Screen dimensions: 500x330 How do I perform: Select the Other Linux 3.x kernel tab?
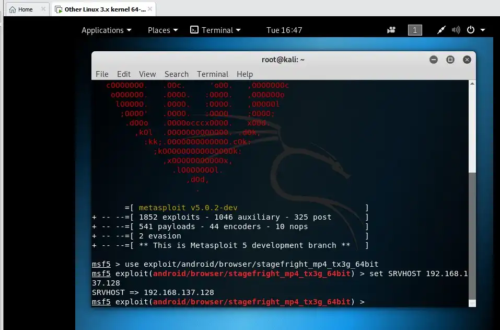tap(105, 9)
